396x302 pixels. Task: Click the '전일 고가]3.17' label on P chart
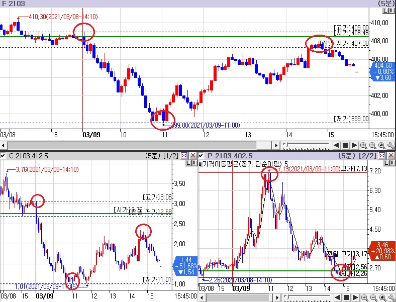click(347, 254)
